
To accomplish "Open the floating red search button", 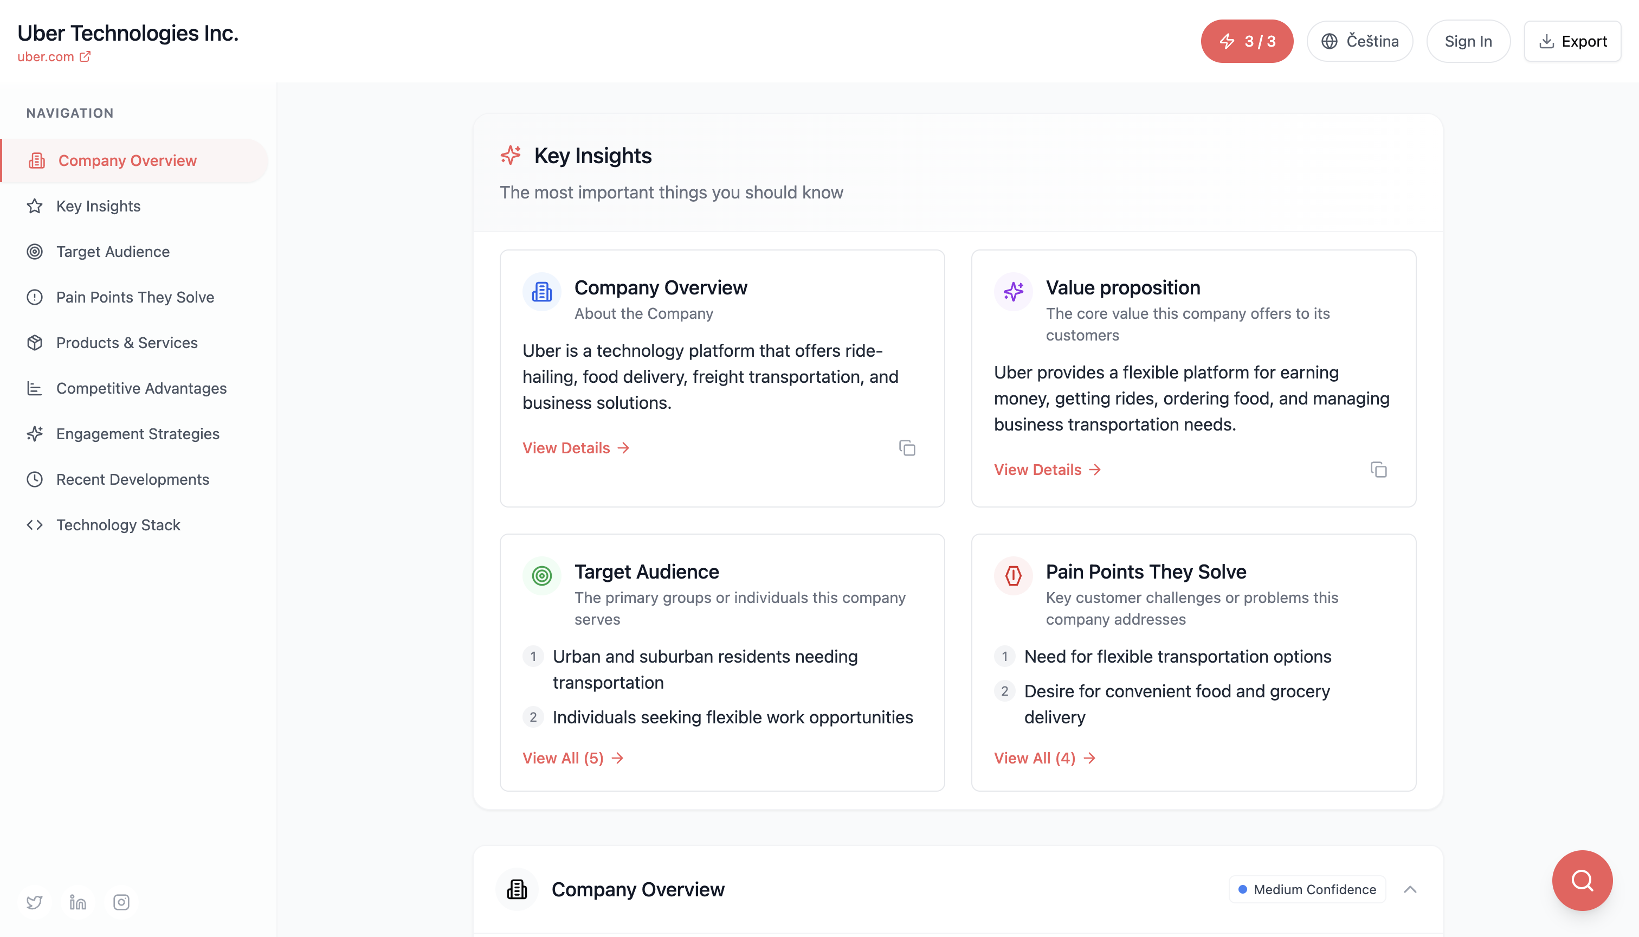I will [1582, 881].
